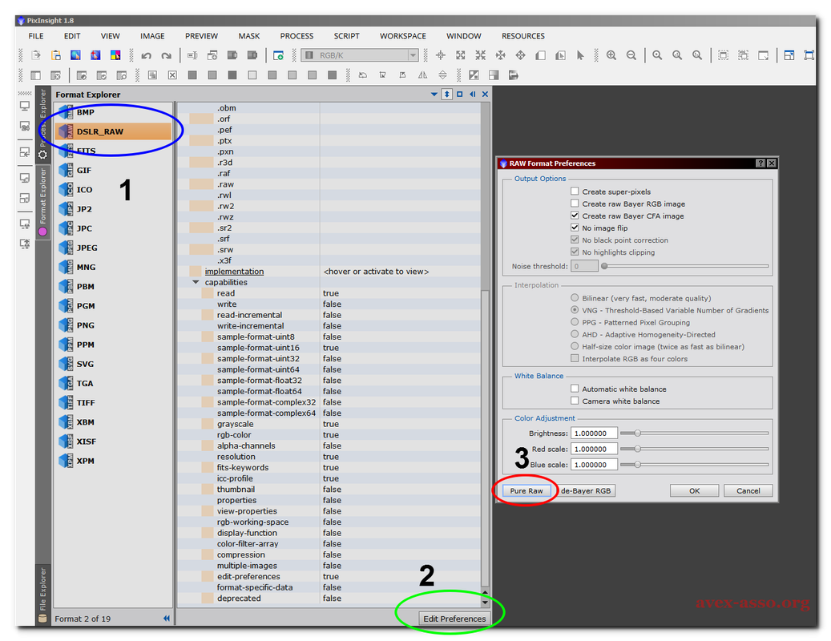831x641 pixels.
Task: Check Interpolate RGB as four colors
Action: pyautogui.click(x=575, y=359)
